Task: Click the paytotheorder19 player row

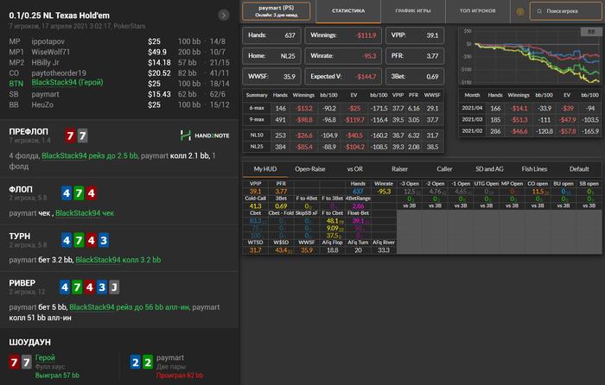Action: [119, 73]
